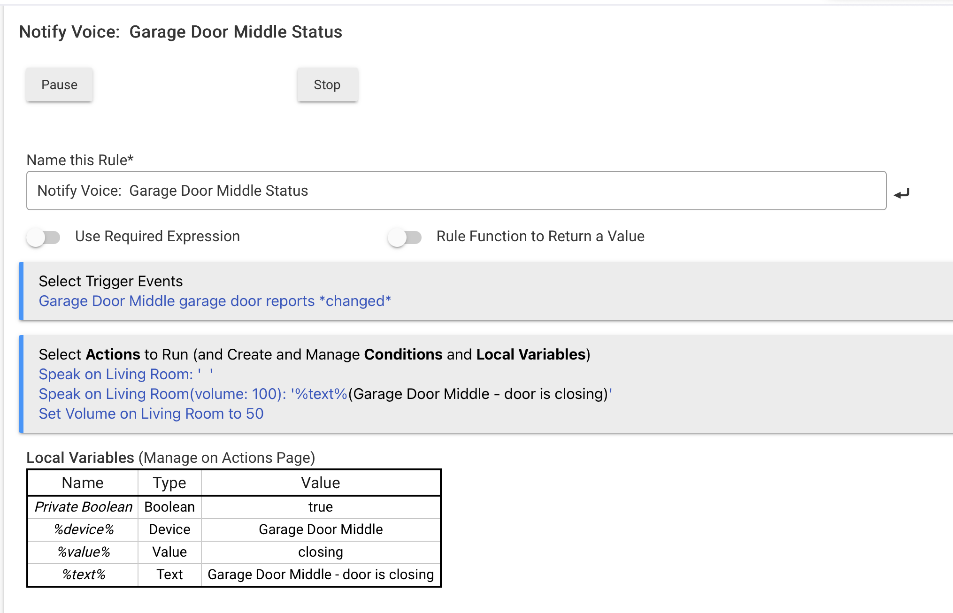Click the 'true' value cell
Viewport: 953px width, 613px height.
[x=321, y=507]
